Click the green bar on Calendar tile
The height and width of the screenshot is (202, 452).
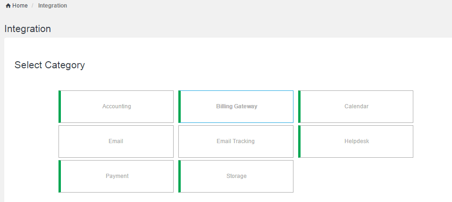click(x=300, y=106)
